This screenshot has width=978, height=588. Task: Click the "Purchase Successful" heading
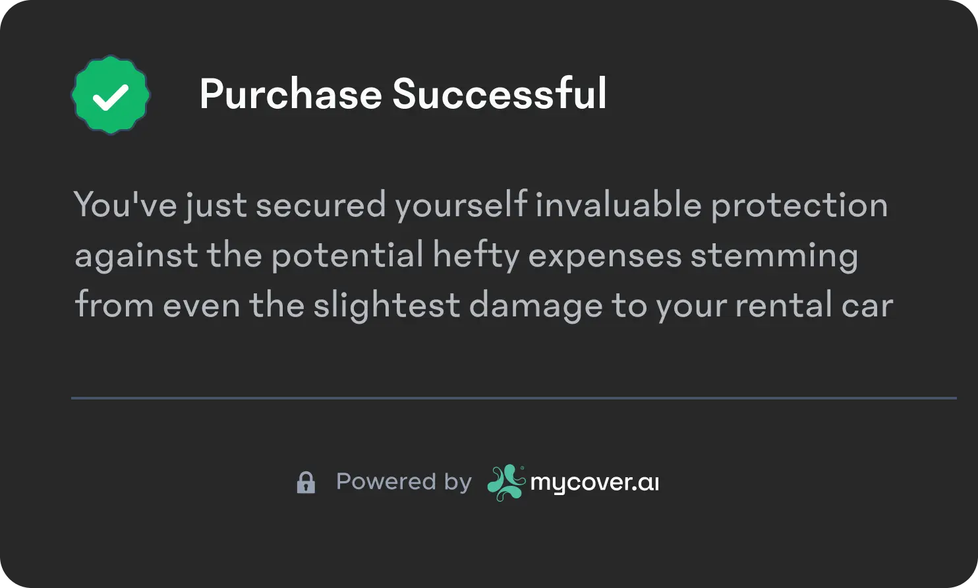[x=403, y=94]
